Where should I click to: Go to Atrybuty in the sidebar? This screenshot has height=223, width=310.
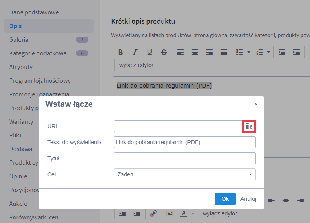21,67
